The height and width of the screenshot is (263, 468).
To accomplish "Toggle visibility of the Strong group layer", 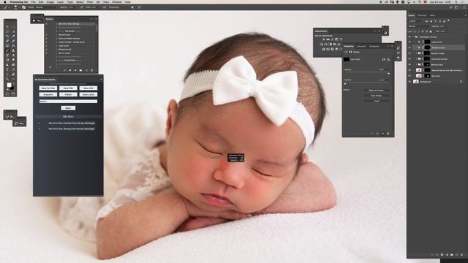I will [x=409, y=37].
